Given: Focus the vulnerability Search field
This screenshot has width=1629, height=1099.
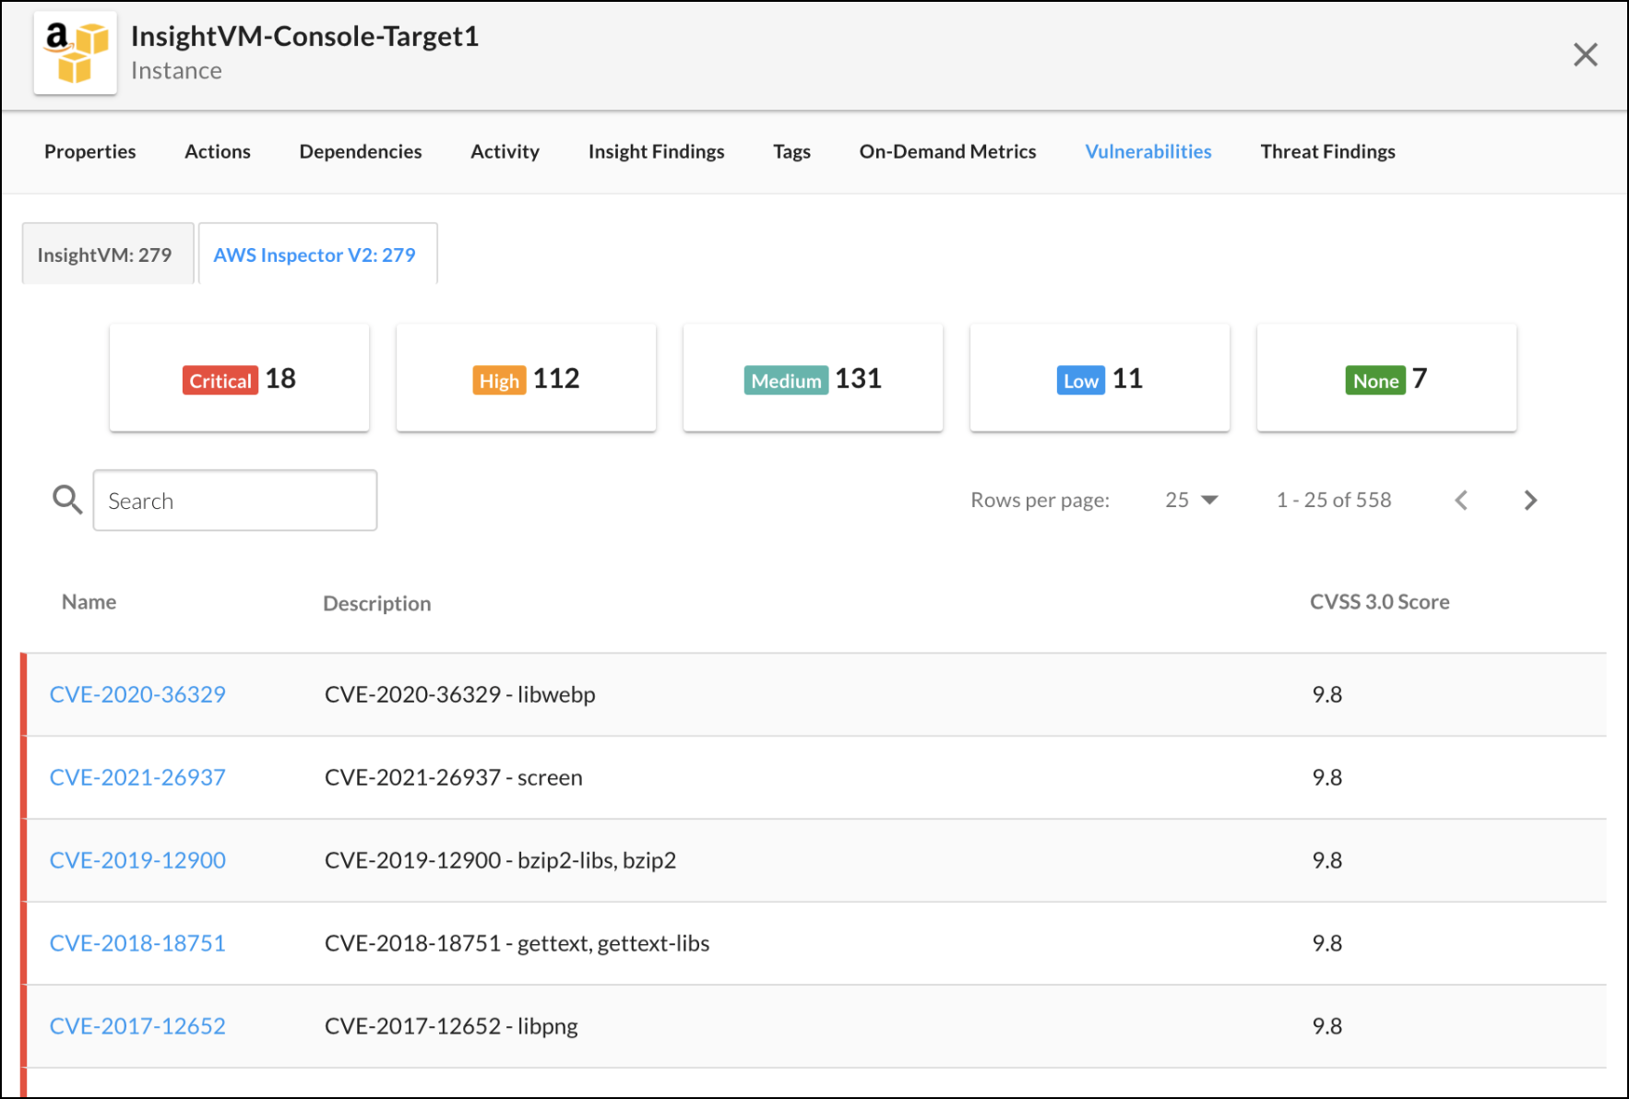Looking at the screenshot, I should [235, 501].
